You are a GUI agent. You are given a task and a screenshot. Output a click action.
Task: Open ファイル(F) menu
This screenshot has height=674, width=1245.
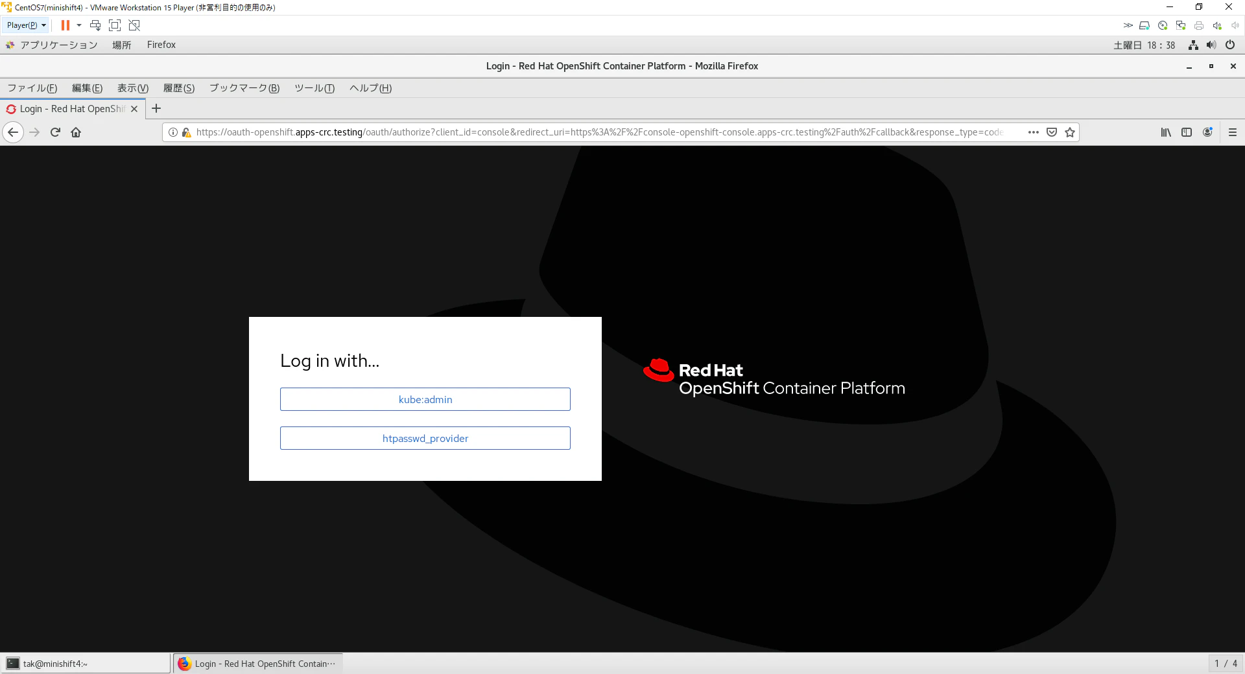tap(32, 88)
